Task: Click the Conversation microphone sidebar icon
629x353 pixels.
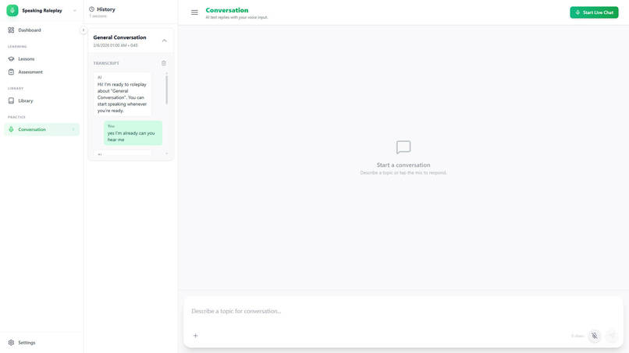Action: (11, 129)
